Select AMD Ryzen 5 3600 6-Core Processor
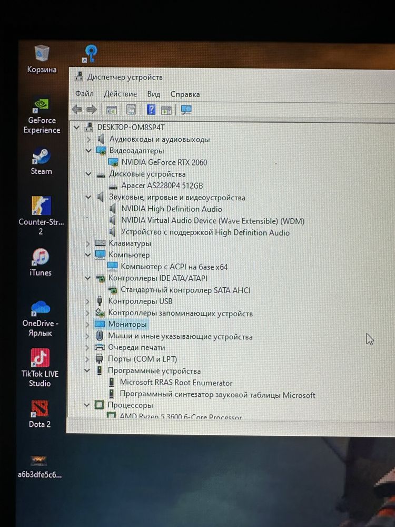Screen dimensions: 395x527 [x=181, y=416]
